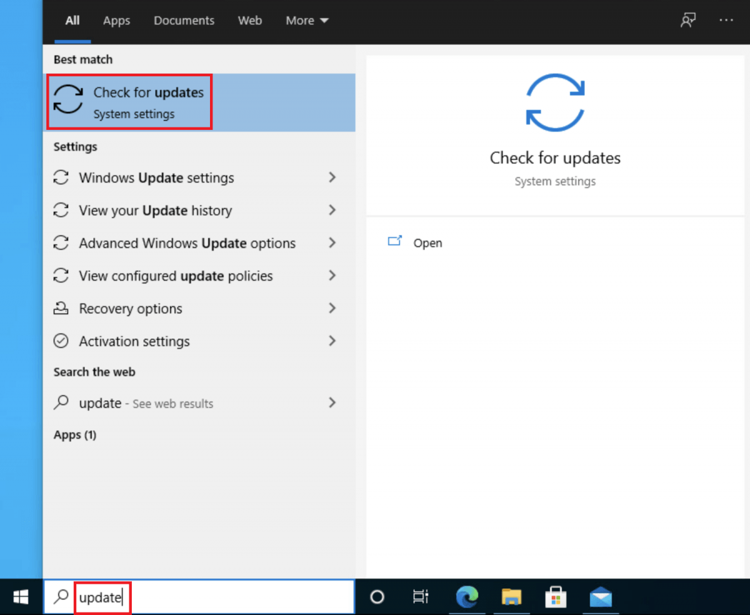This screenshot has width=750, height=615.
Task: Expand Advanced Windows Update options via chevron
Action: (332, 243)
